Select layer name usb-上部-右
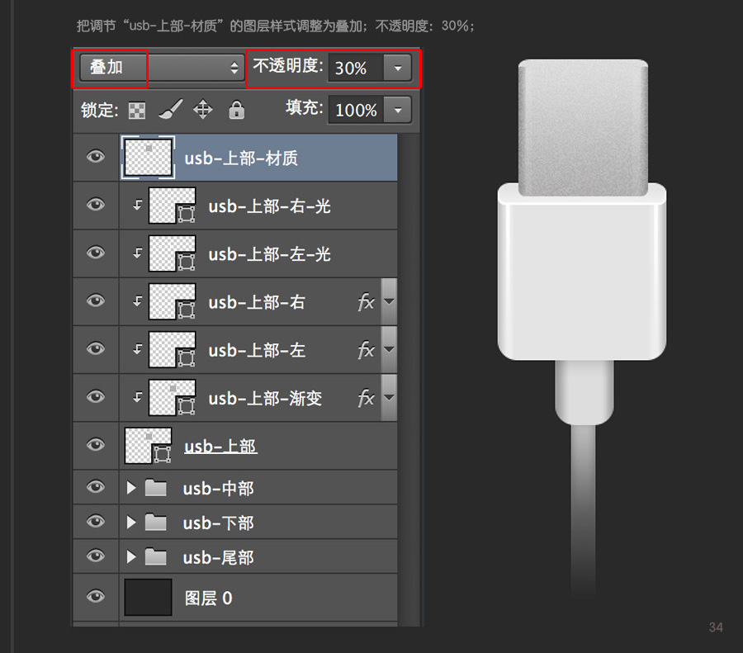The image size is (743, 653). [x=257, y=302]
